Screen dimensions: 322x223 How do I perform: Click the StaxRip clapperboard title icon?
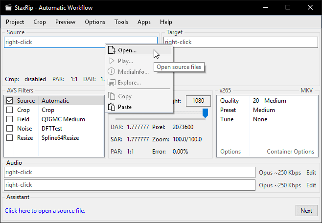[x=8, y=8]
